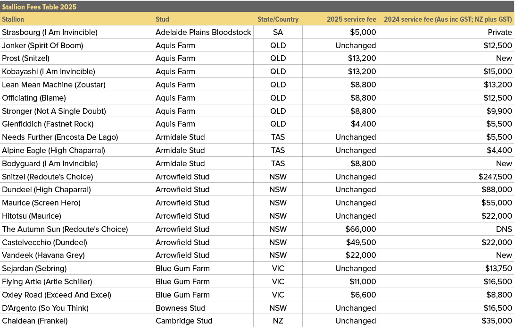The width and height of the screenshot is (530, 332).
Task: Click the Stud column header
Action: point(162,19)
